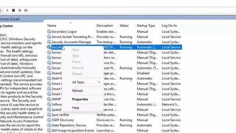Select State Repository Service row
The image size is (236, 133).
click(69, 125)
